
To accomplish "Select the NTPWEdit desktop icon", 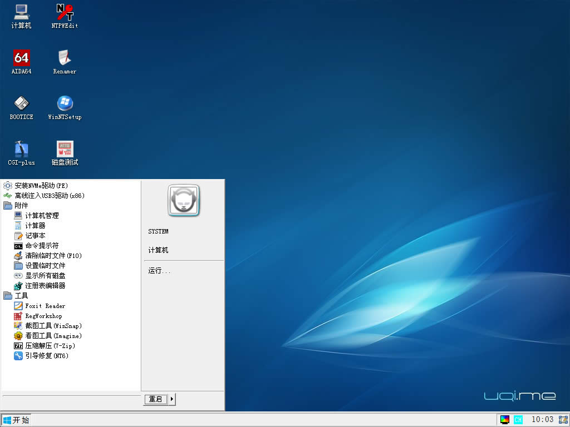I will pos(65,12).
